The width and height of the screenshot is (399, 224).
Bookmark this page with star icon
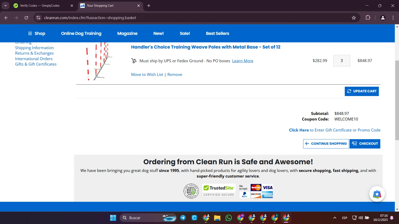tap(354, 18)
